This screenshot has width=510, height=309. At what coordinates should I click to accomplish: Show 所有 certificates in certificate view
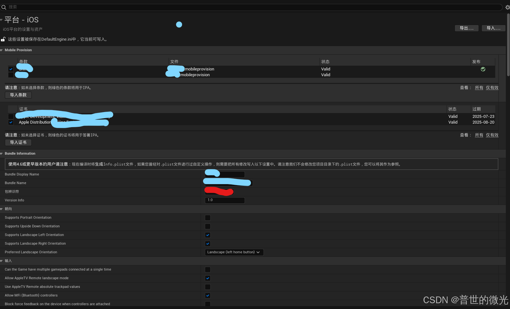click(x=479, y=135)
